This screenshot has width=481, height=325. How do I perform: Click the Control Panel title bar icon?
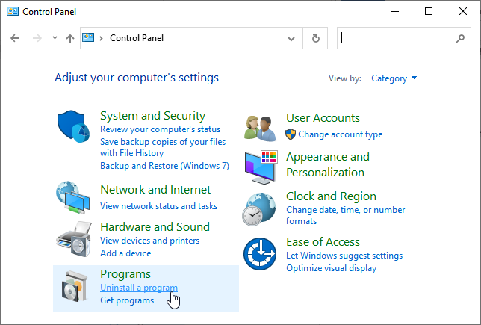point(13,12)
